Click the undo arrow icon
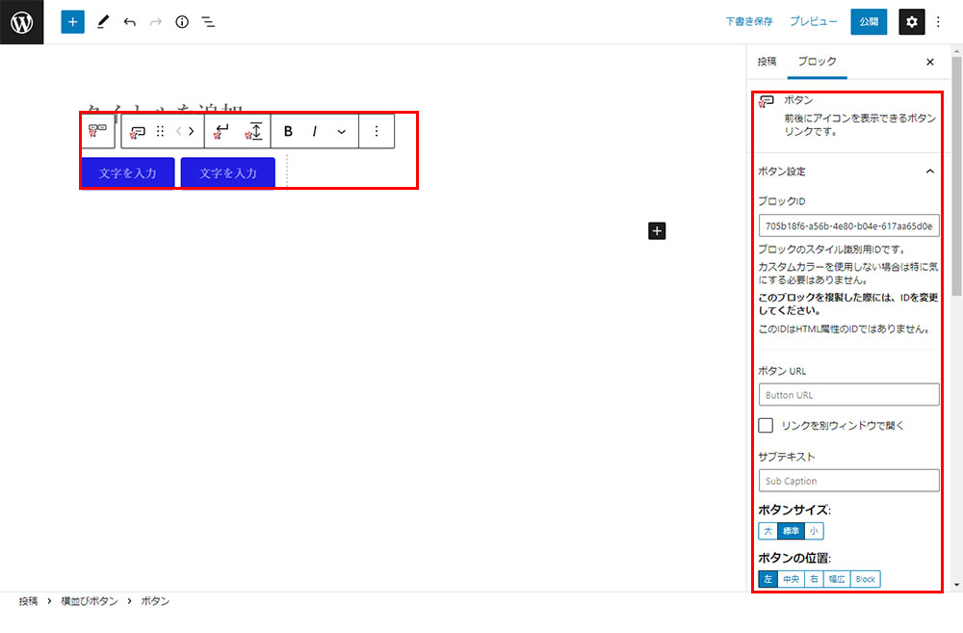Screen dimensions: 963x633 tap(130, 21)
